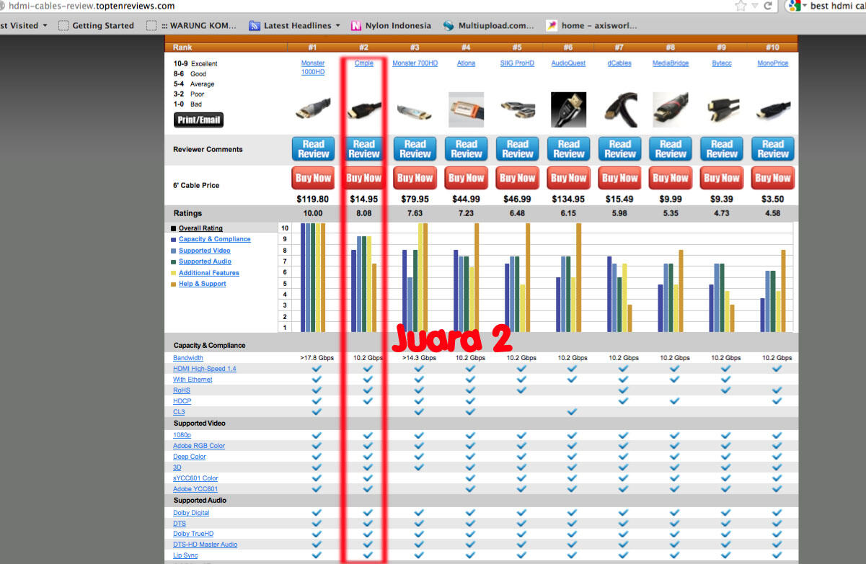Click the Atlona cable thumbnail
This screenshot has width=866, height=564.
coord(466,109)
